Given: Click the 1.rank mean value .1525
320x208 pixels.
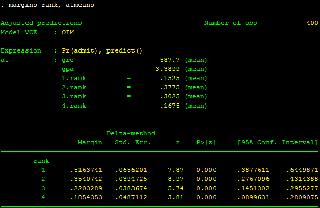Looking at the screenshot, I should [x=171, y=78].
